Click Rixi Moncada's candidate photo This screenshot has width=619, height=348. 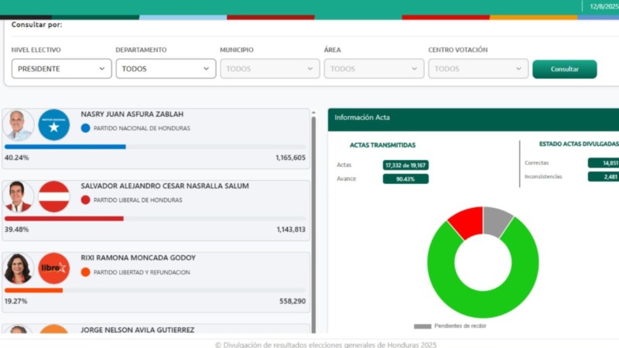click(x=18, y=268)
